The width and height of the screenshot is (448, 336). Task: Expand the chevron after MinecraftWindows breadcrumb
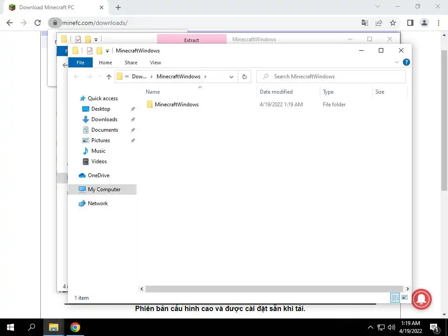pos(206,77)
